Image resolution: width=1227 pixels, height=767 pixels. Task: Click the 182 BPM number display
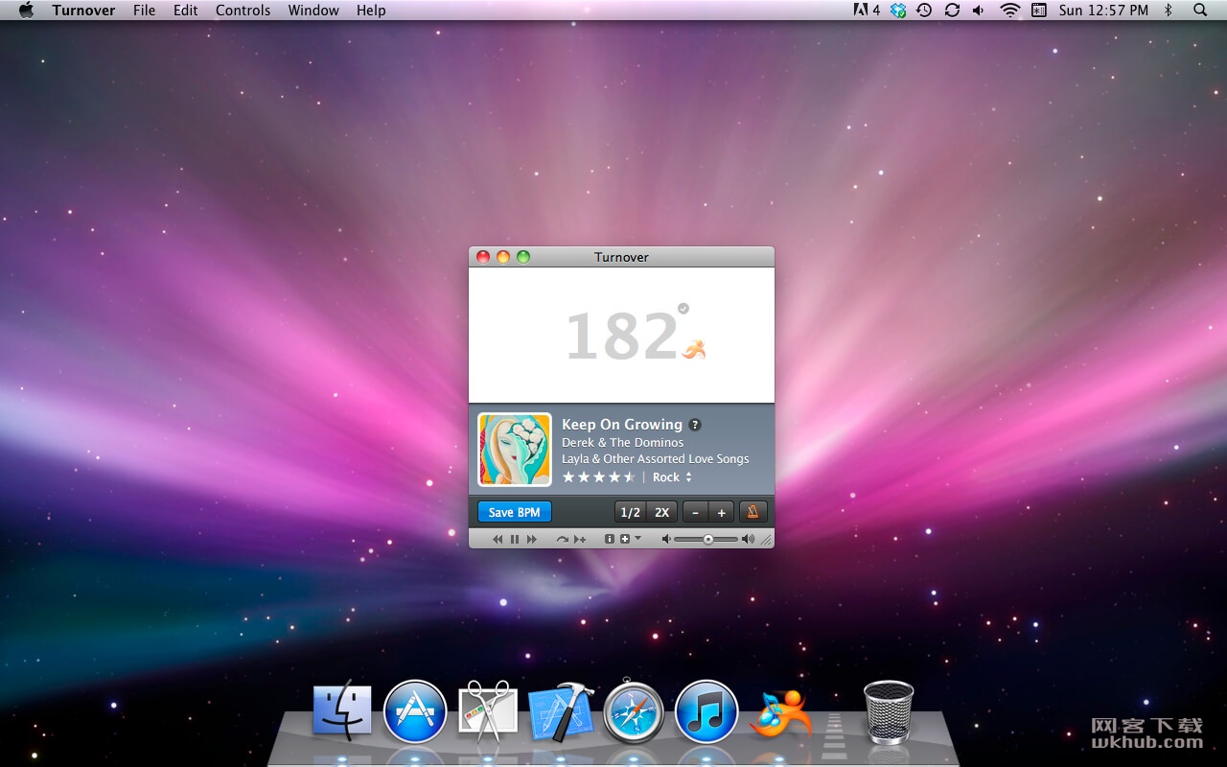pos(622,337)
